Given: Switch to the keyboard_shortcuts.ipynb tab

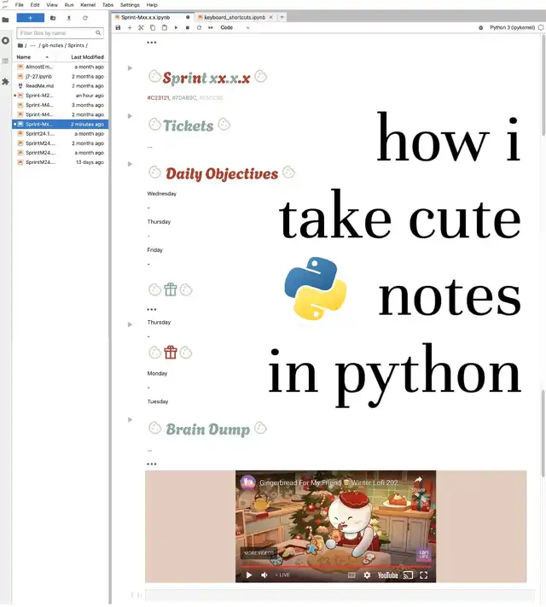Looking at the screenshot, I should point(235,17).
